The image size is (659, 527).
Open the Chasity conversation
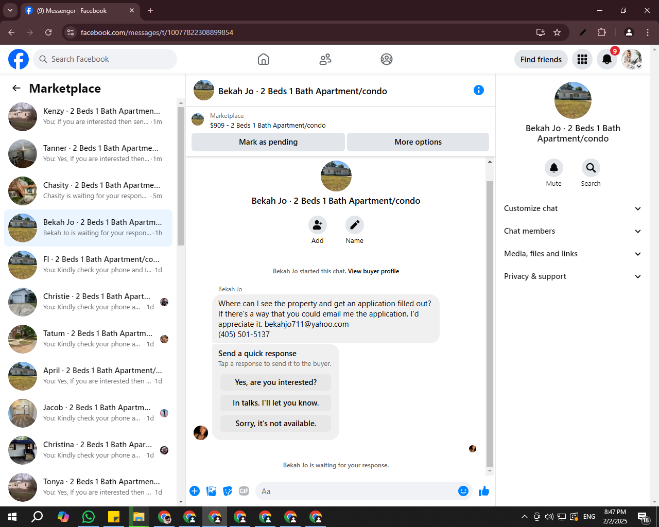(88, 191)
